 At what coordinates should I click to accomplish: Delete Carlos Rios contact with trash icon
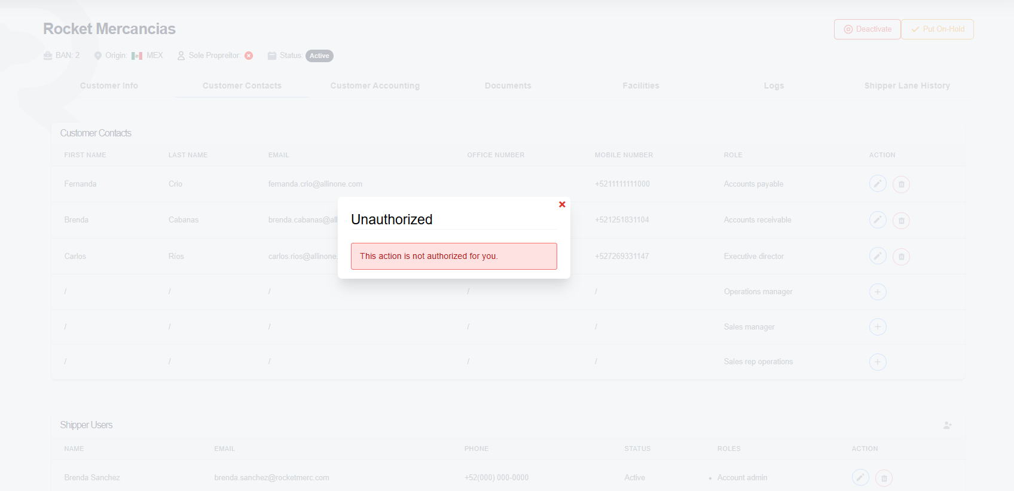click(902, 257)
